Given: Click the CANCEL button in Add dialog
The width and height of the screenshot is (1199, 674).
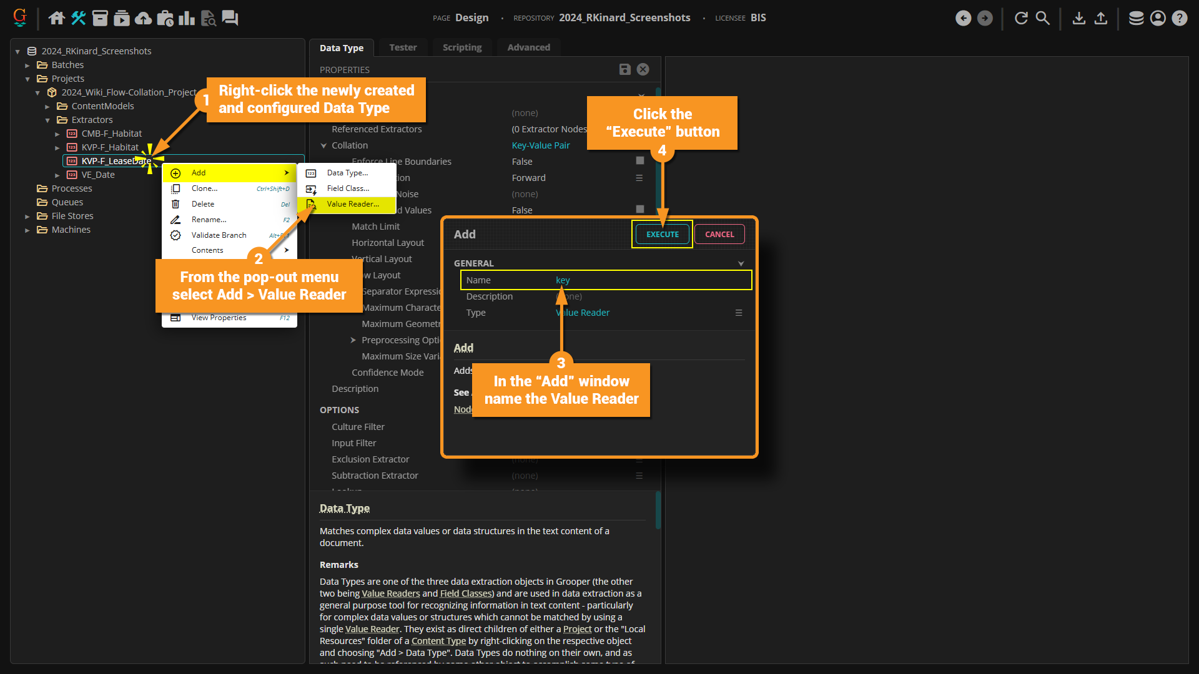Looking at the screenshot, I should (x=719, y=234).
